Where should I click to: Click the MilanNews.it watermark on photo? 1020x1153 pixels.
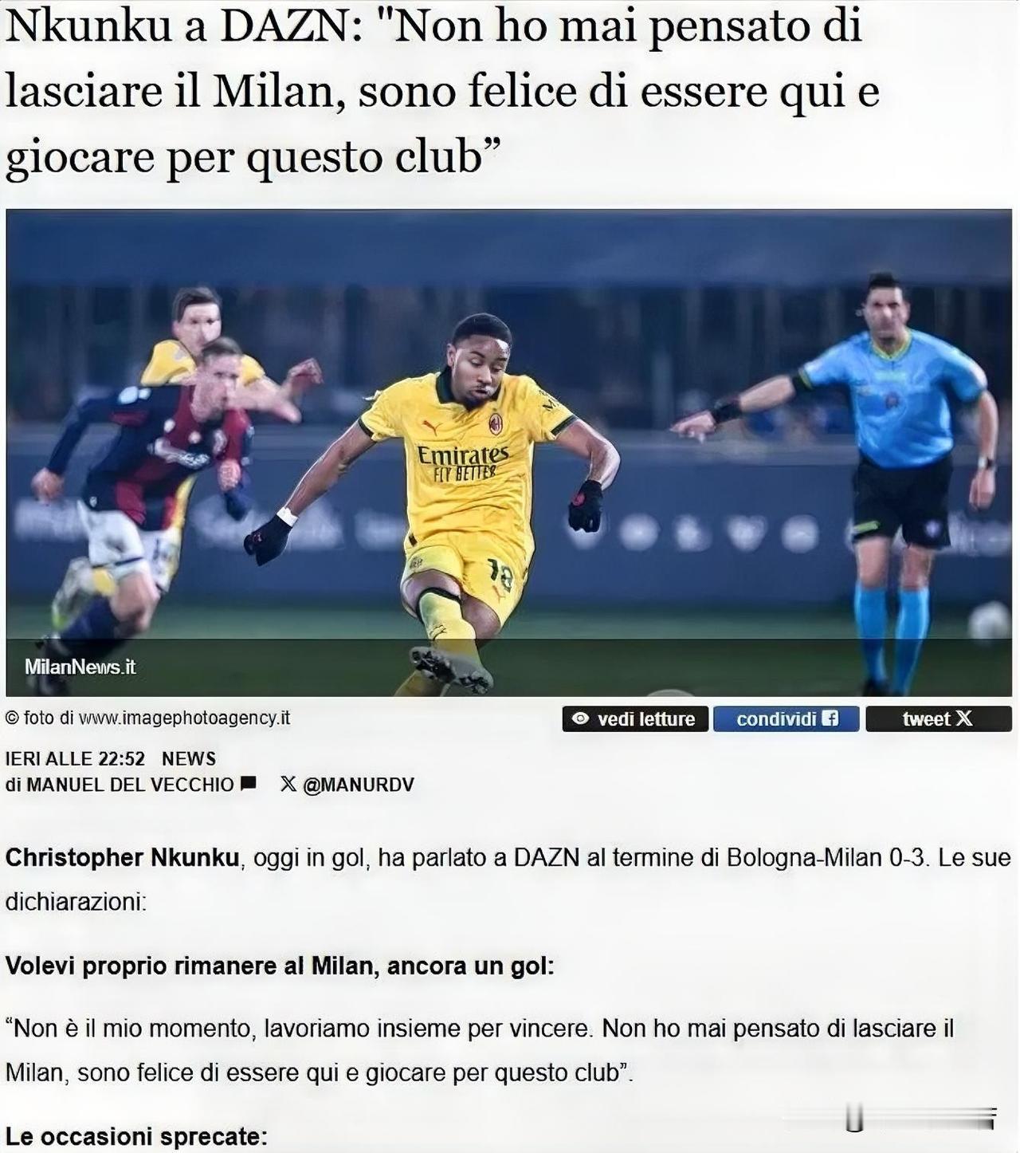[x=80, y=667]
